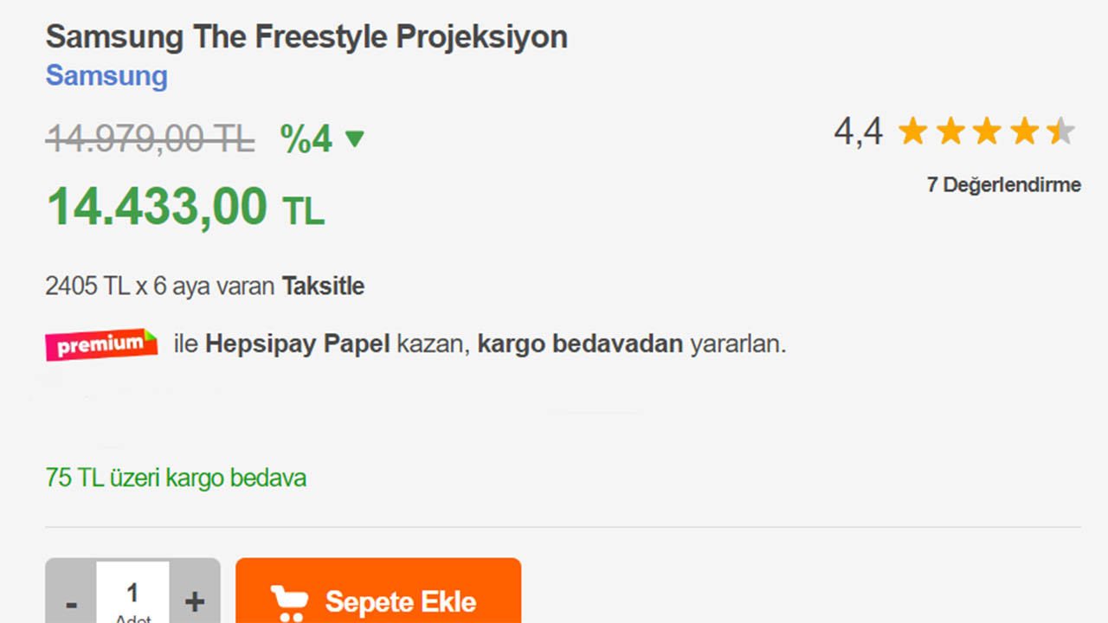The width and height of the screenshot is (1108, 623).
Task: Open the 7 Değerlendirme reviews link
Action: tap(1003, 184)
